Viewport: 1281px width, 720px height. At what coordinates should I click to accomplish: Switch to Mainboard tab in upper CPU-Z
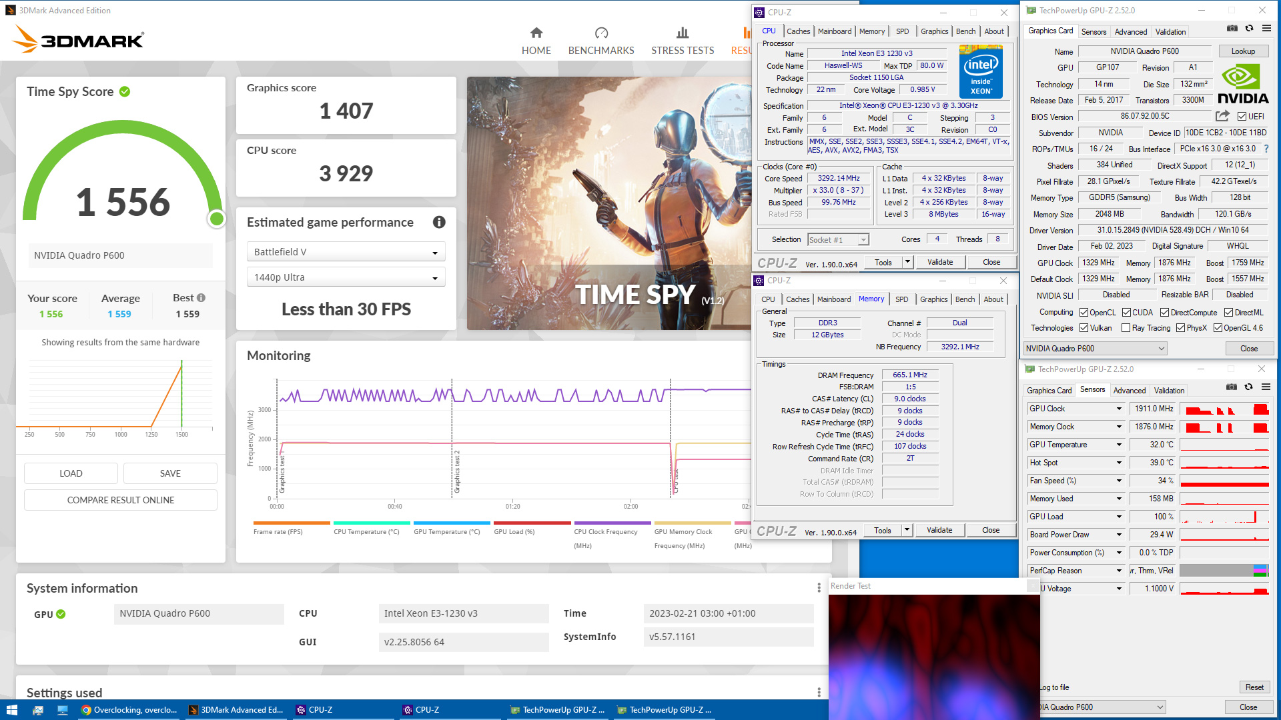(835, 31)
